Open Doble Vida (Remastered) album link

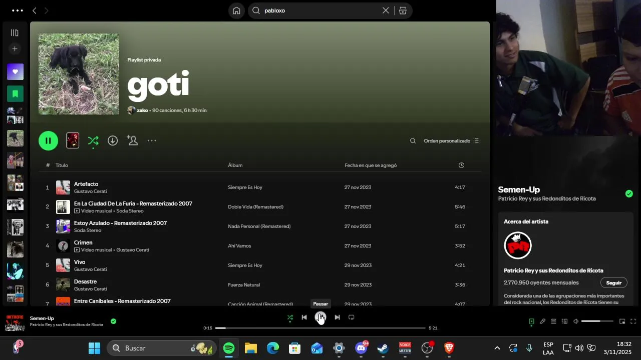[255, 207]
